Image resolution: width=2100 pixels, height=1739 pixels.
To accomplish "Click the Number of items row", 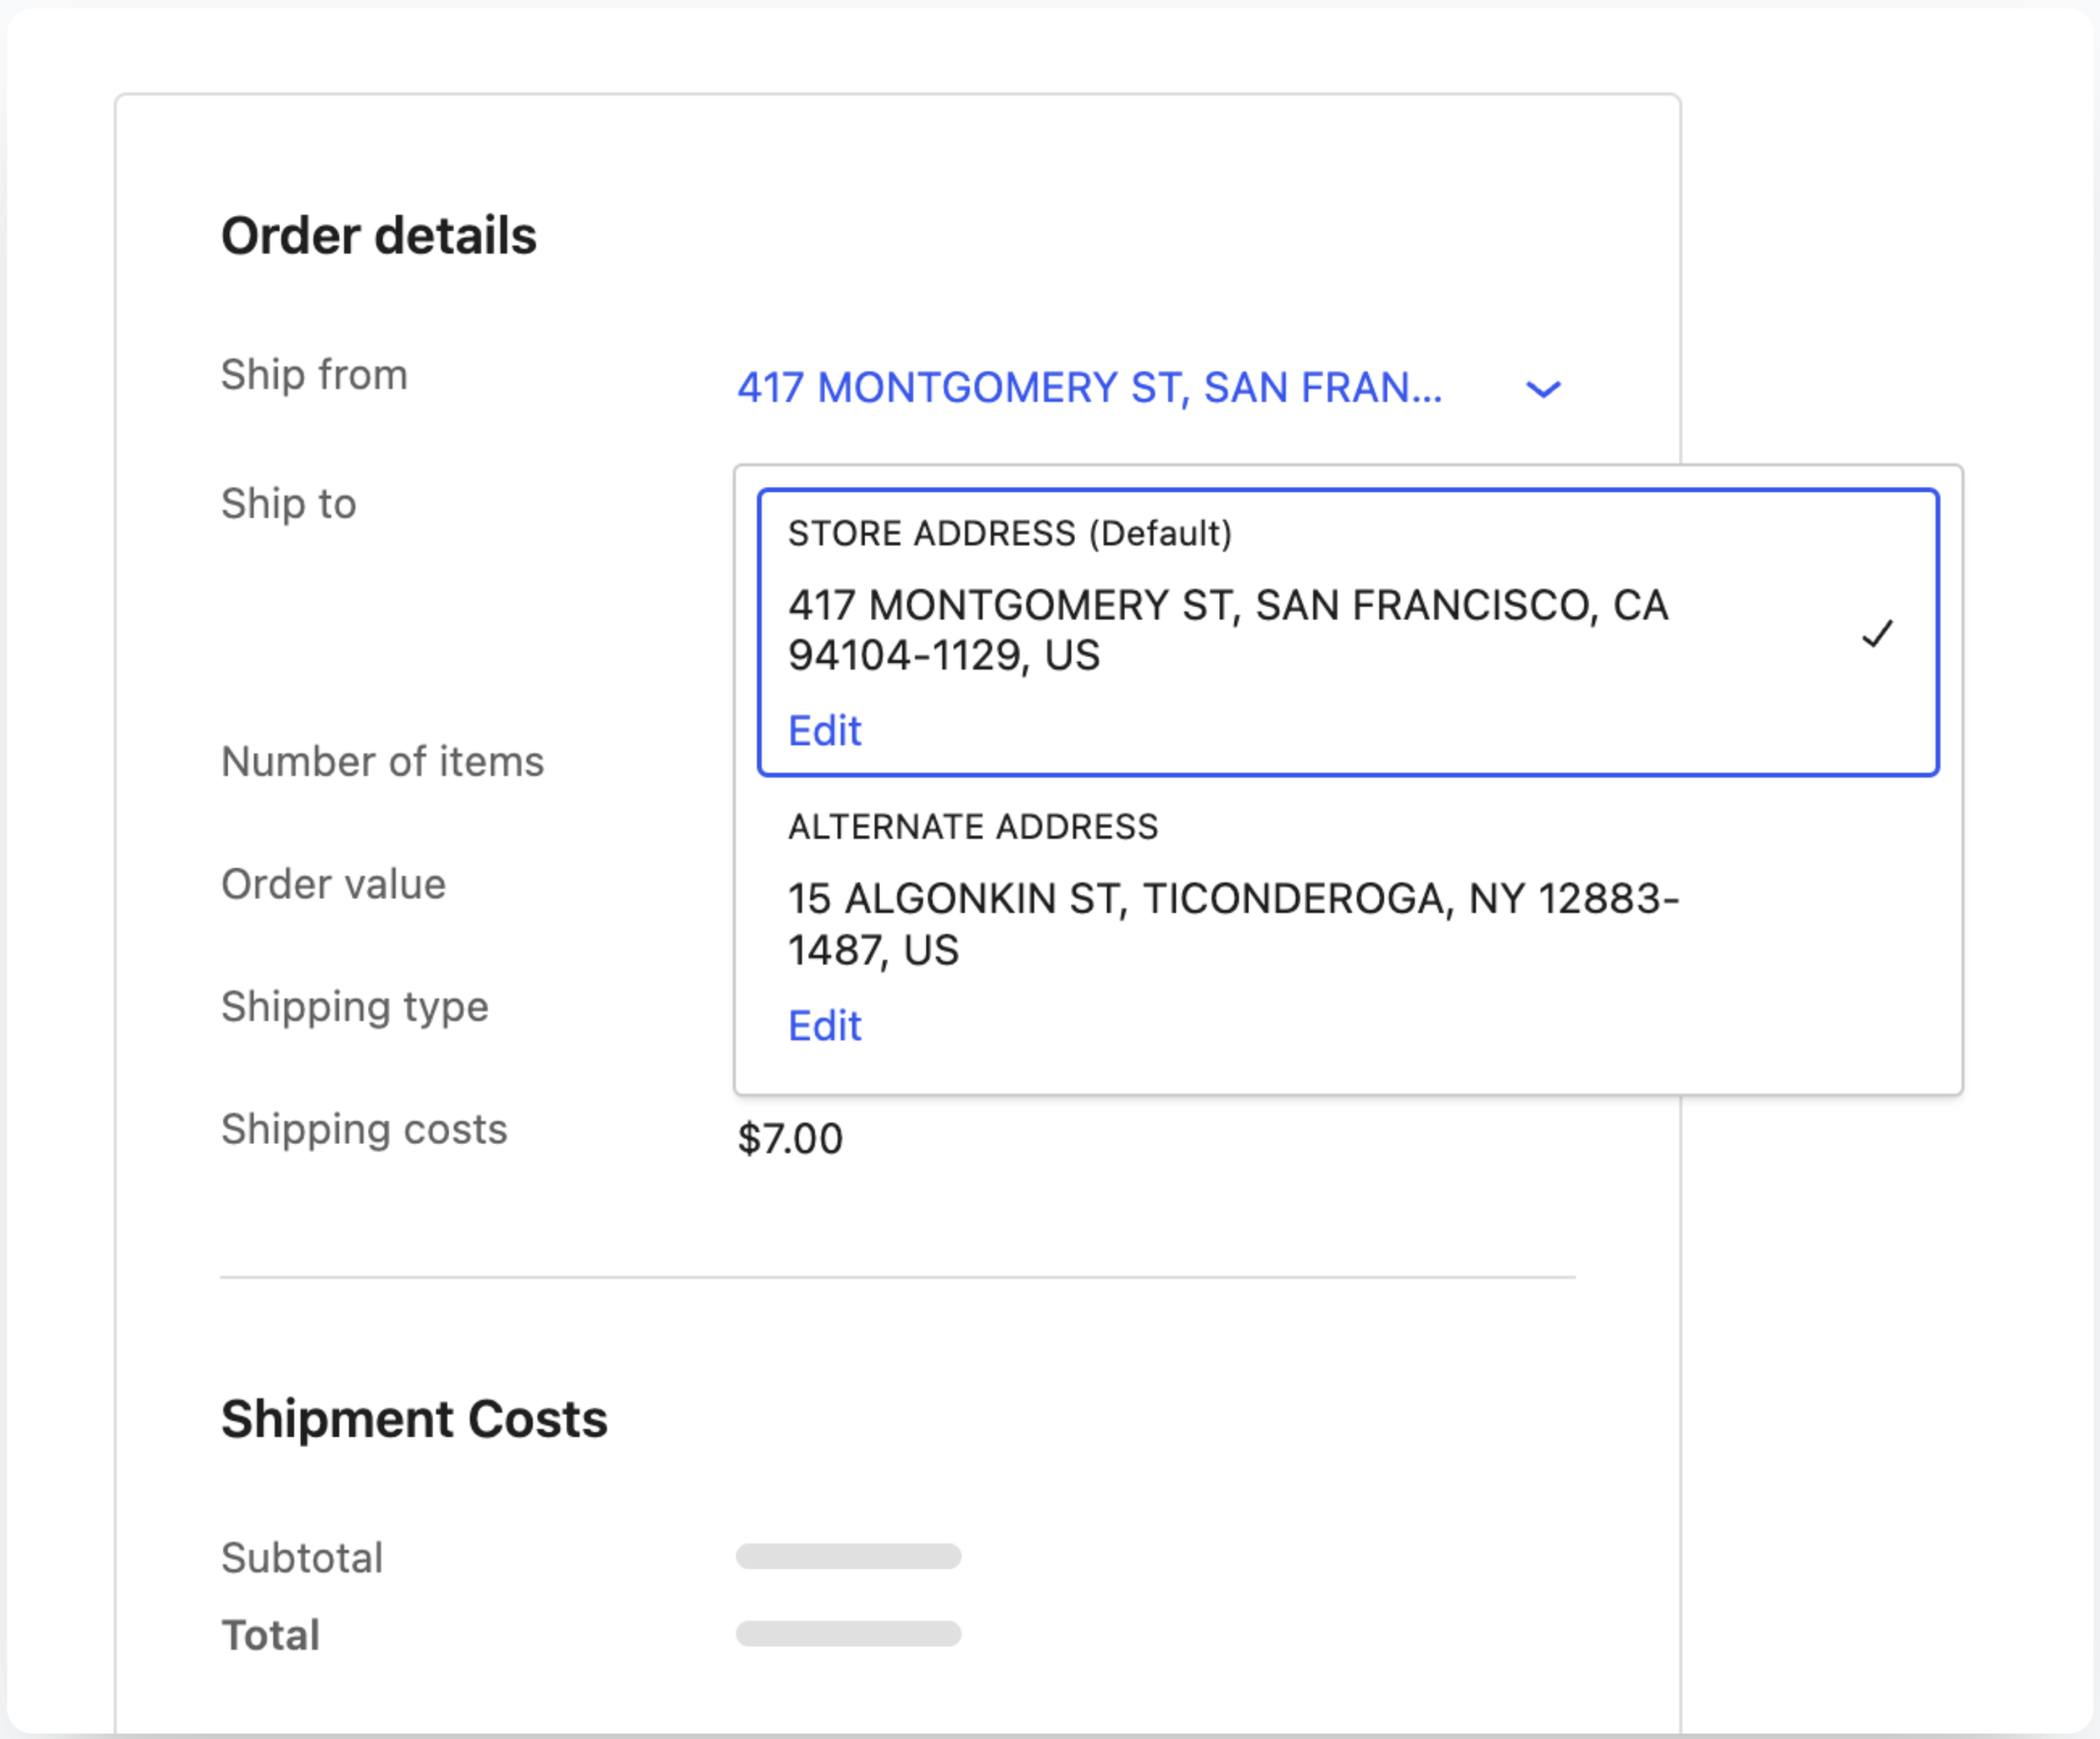I will (383, 761).
